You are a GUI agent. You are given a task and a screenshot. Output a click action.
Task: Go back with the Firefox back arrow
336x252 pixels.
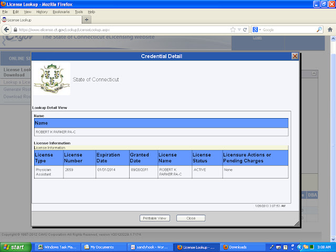6,29
